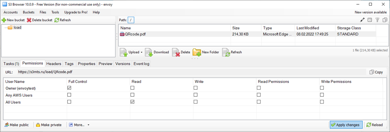Click the Delete bucket icon
Viewport: 390px width, 132px height.
click(29, 20)
